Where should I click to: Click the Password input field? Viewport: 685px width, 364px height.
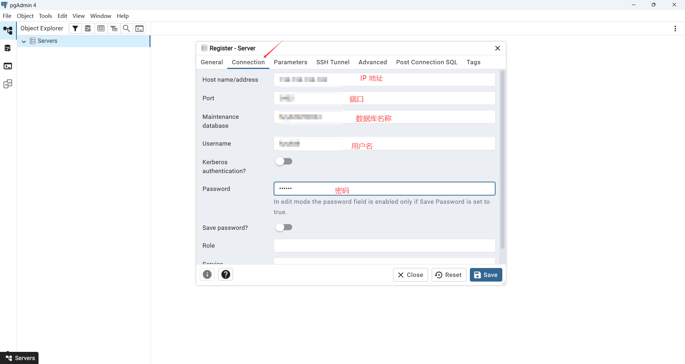point(385,189)
